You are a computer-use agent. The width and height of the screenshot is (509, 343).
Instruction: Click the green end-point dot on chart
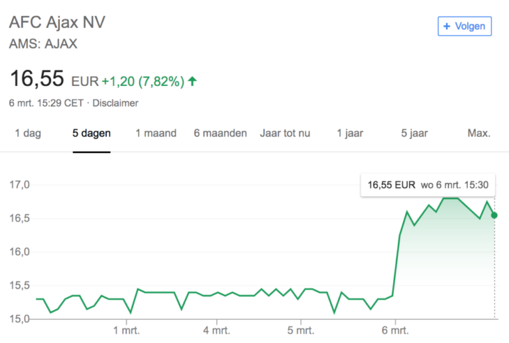point(494,215)
